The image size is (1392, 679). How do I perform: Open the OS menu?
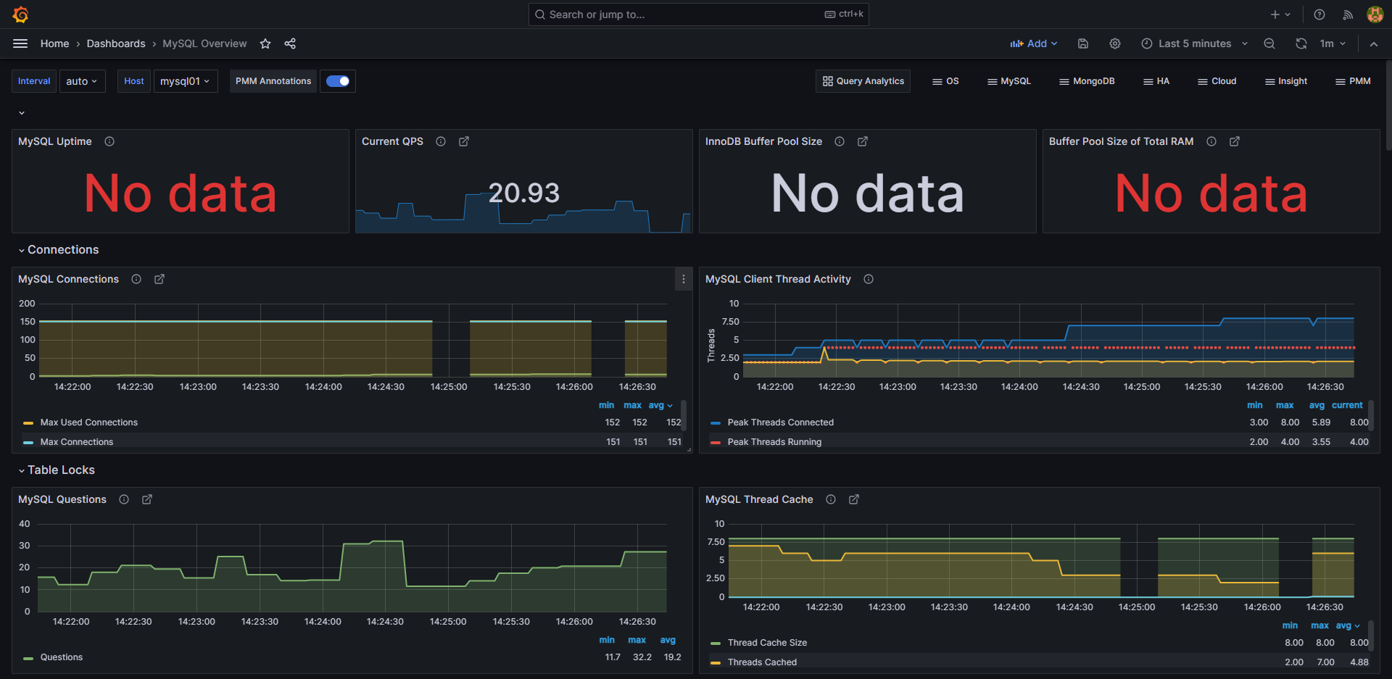(945, 81)
